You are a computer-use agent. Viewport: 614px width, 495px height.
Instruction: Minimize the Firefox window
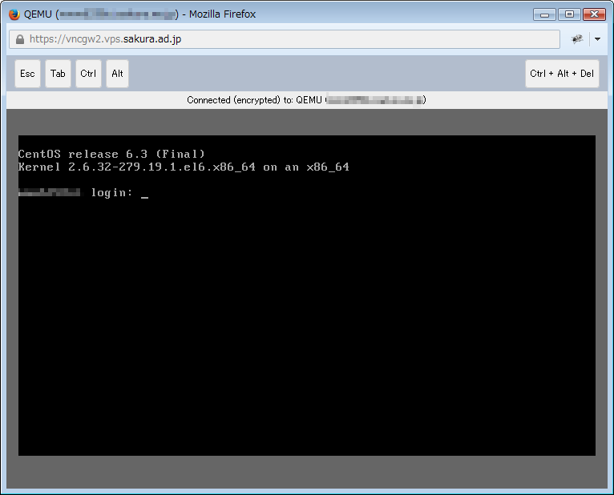coord(544,14)
